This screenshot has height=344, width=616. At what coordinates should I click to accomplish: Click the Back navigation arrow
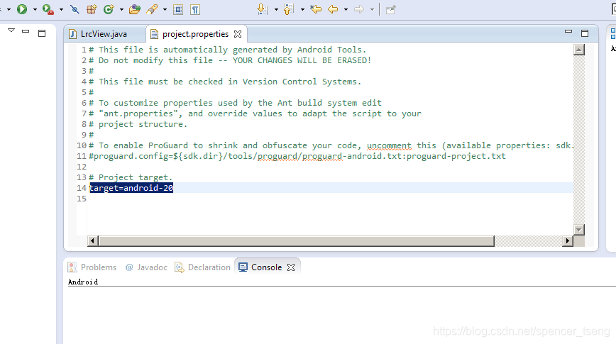click(x=333, y=9)
